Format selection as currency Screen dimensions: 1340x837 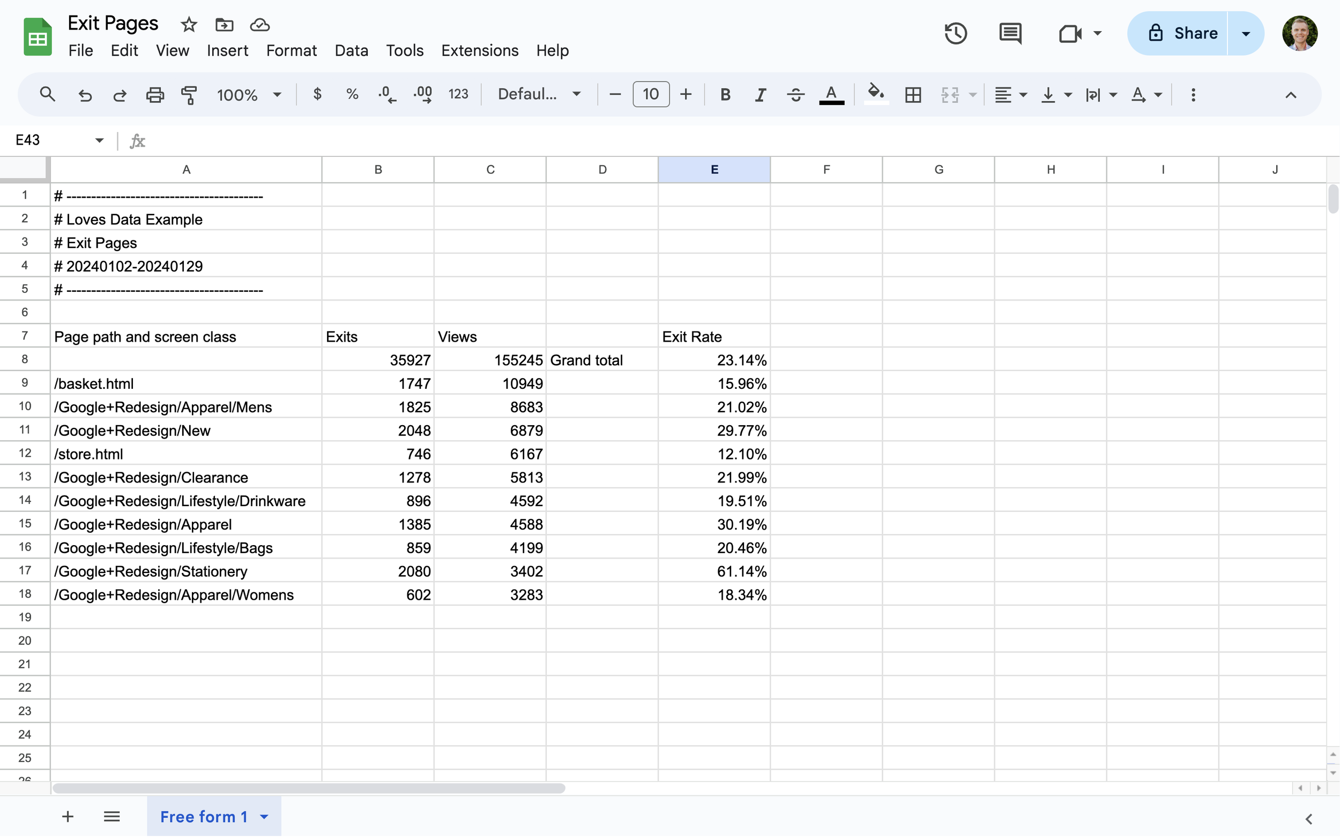click(317, 94)
